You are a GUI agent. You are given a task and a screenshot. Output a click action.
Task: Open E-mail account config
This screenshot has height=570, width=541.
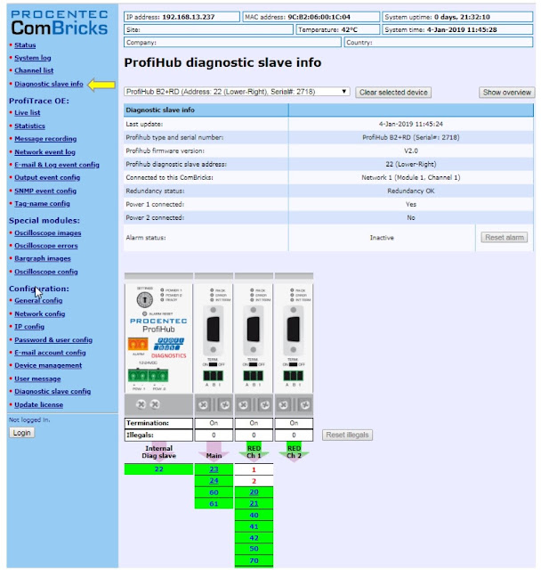pyautogui.click(x=50, y=353)
